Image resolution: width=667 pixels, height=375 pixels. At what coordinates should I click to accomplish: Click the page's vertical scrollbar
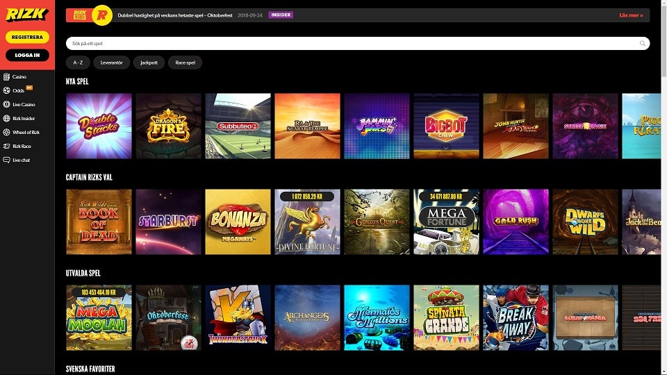[664, 187]
